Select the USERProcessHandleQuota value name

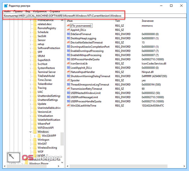pos(86,101)
